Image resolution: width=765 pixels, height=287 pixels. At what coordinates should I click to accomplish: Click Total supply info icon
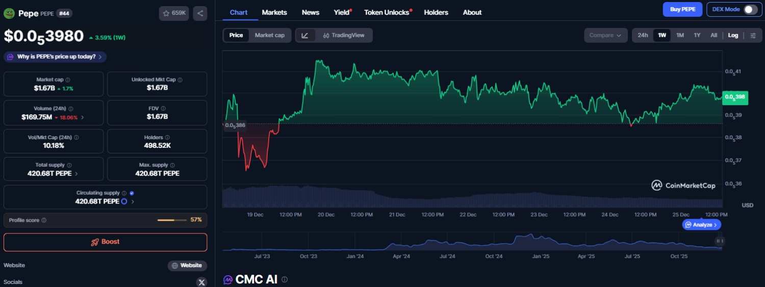tap(69, 165)
